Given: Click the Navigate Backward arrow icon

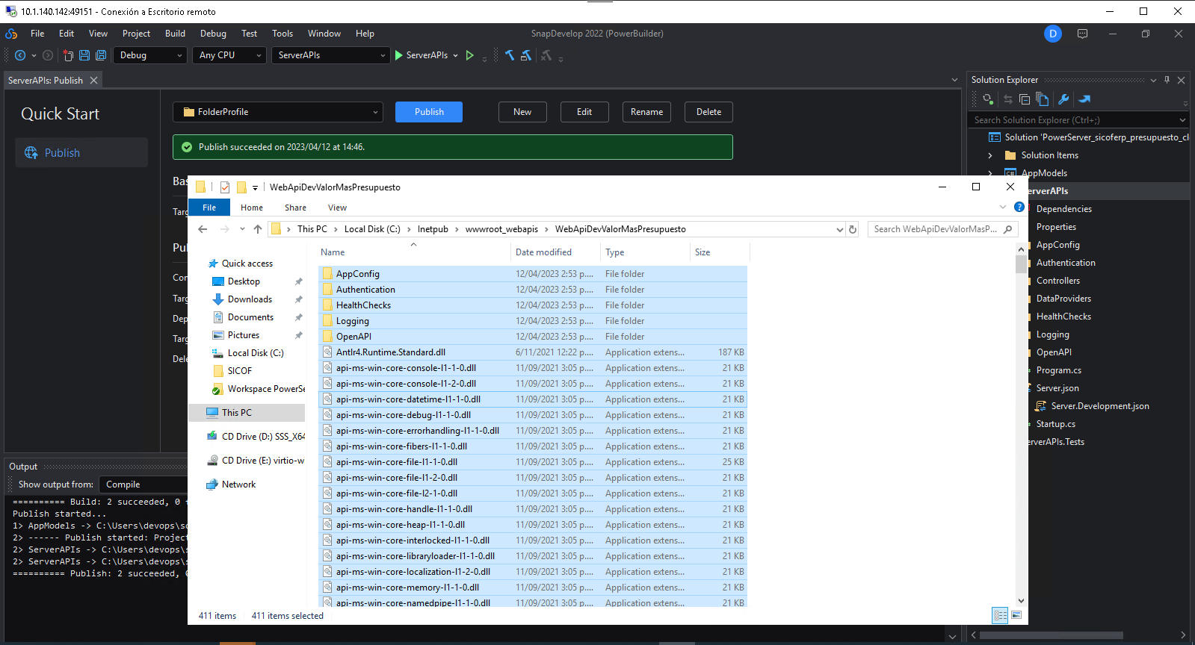Looking at the screenshot, I should coord(20,55).
